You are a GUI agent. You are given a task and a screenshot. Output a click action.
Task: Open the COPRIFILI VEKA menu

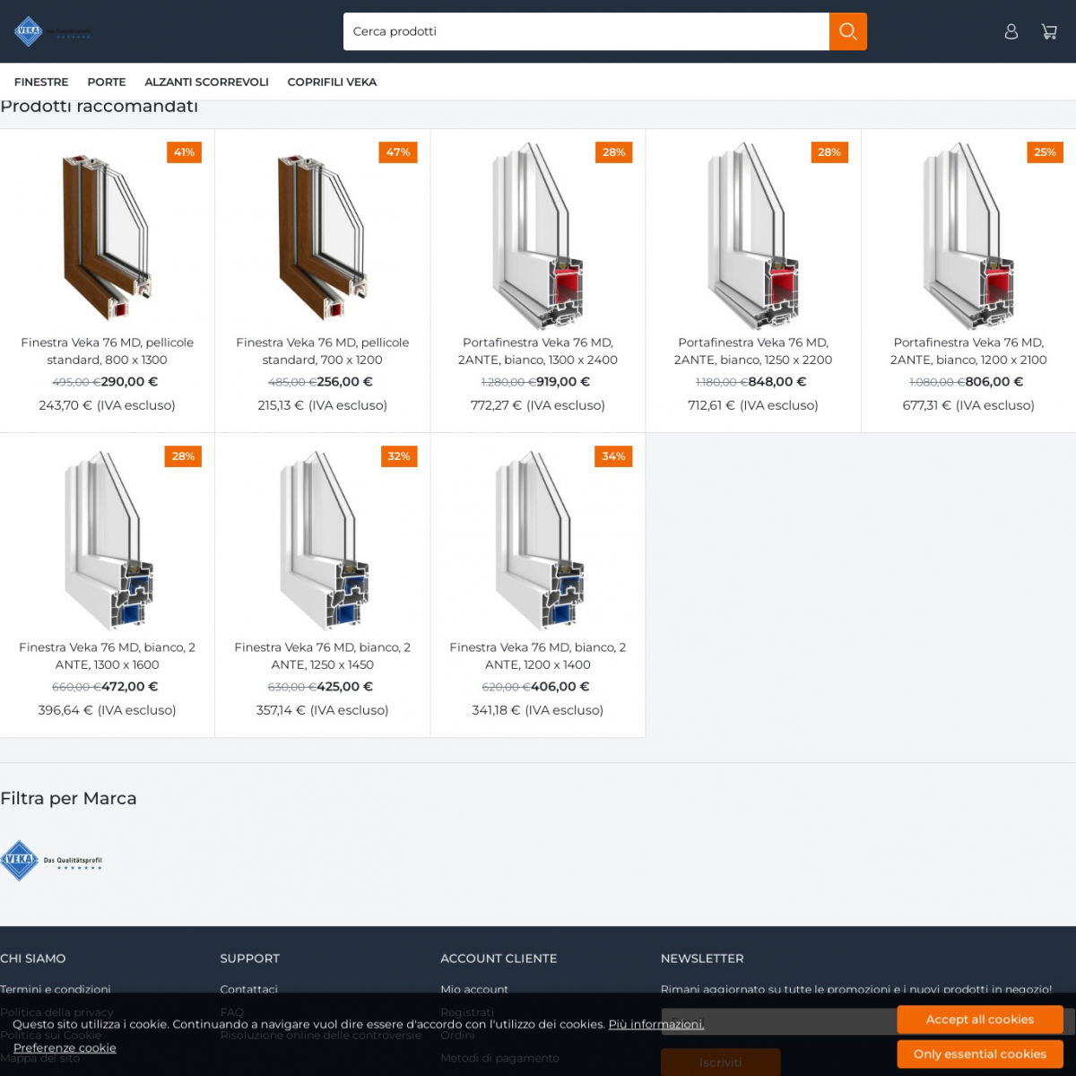coord(332,82)
